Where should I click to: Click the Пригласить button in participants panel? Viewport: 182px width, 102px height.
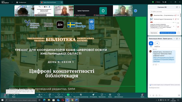coord(154,33)
